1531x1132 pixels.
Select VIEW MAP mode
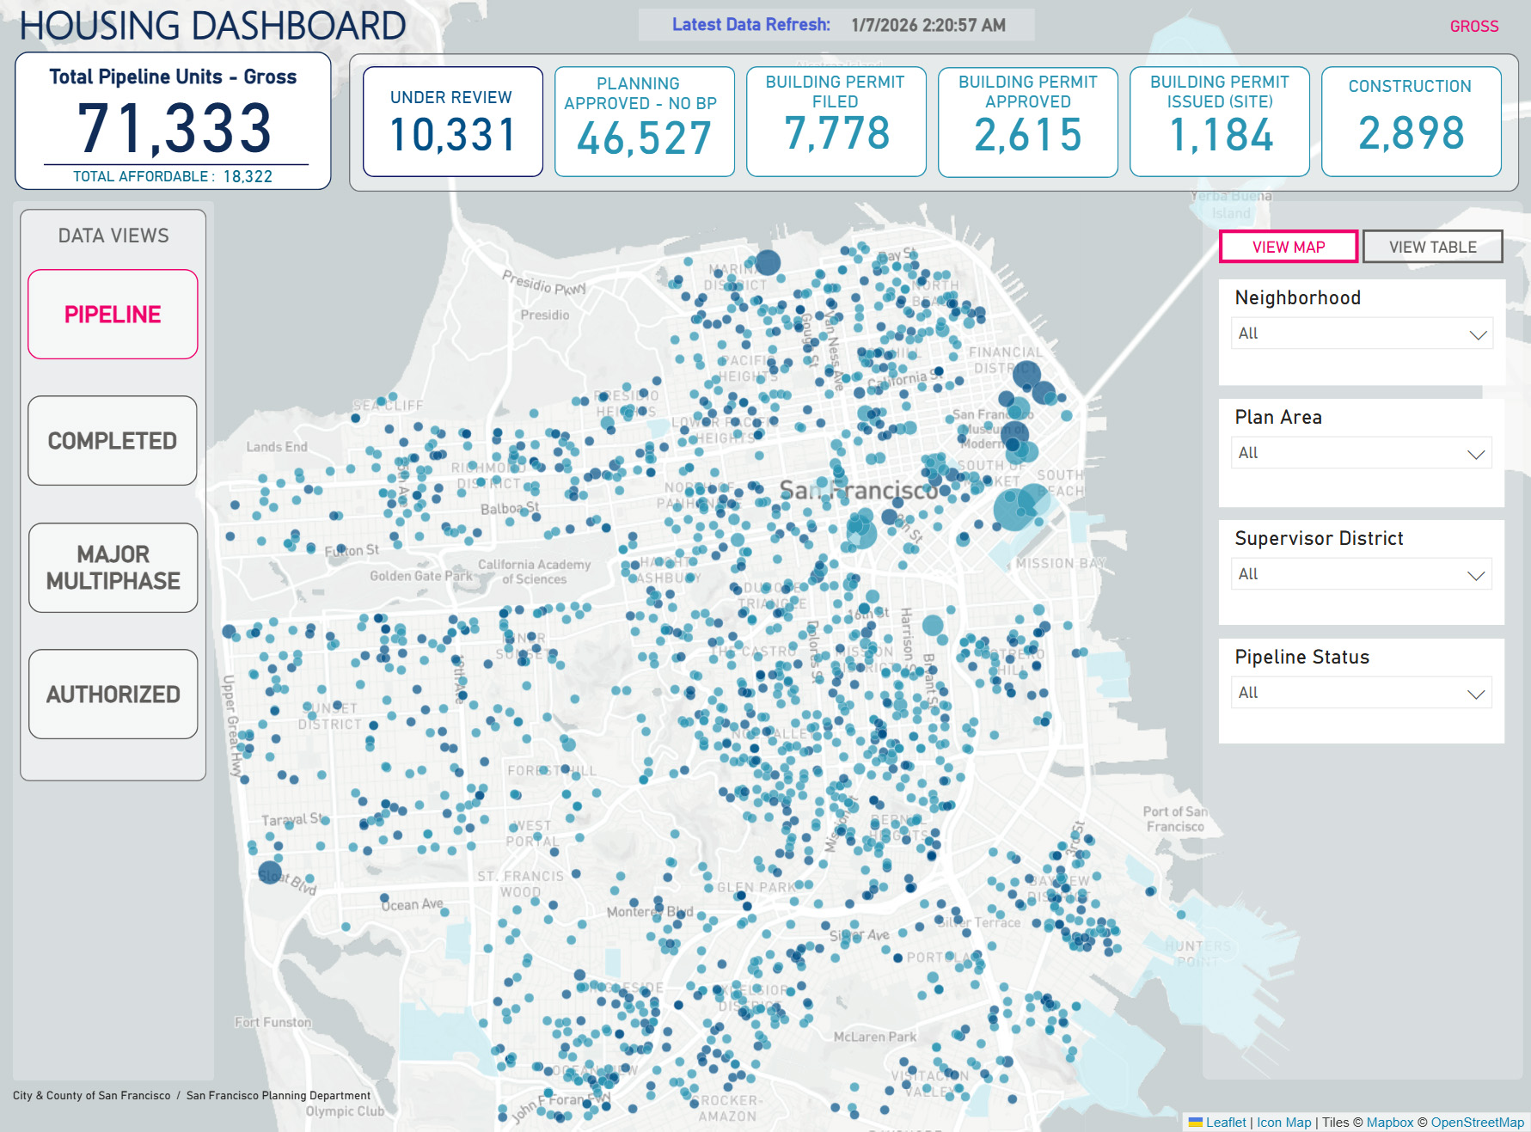point(1288,247)
